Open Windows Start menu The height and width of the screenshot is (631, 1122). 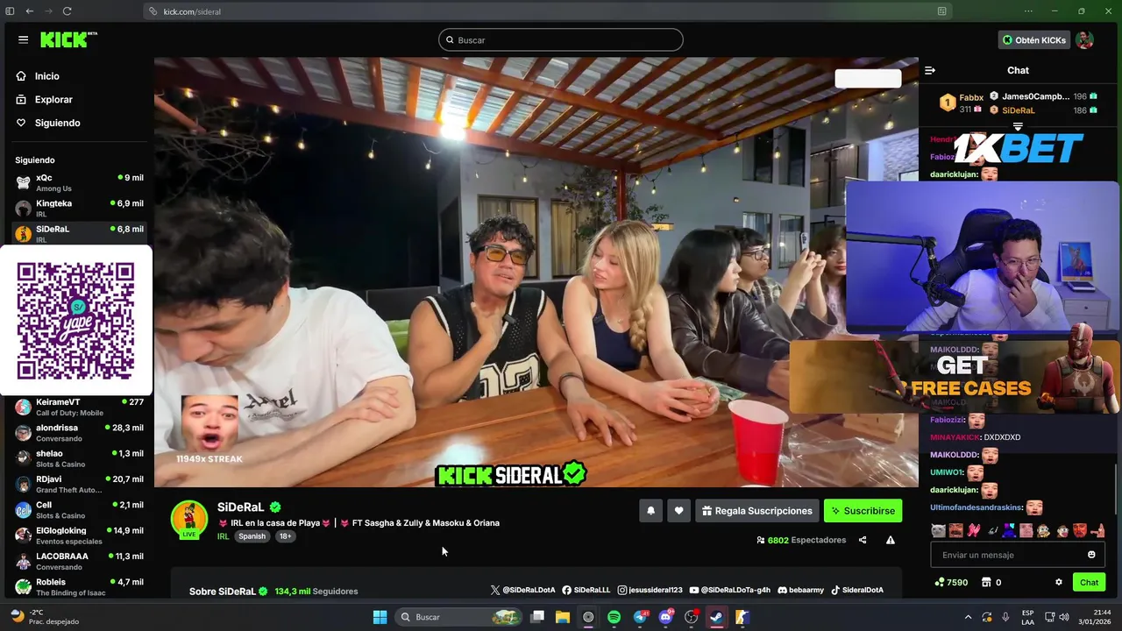tap(380, 617)
